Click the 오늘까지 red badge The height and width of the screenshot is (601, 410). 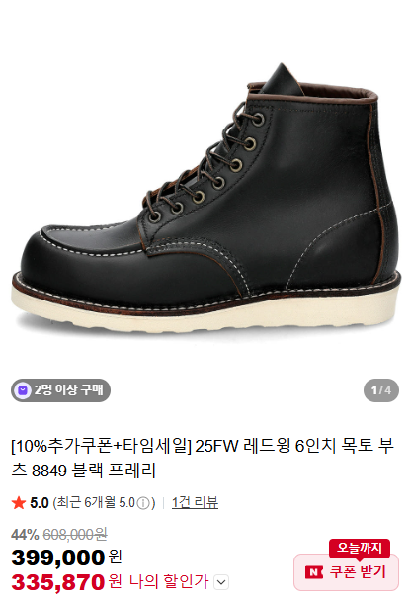click(x=360, y=548)
